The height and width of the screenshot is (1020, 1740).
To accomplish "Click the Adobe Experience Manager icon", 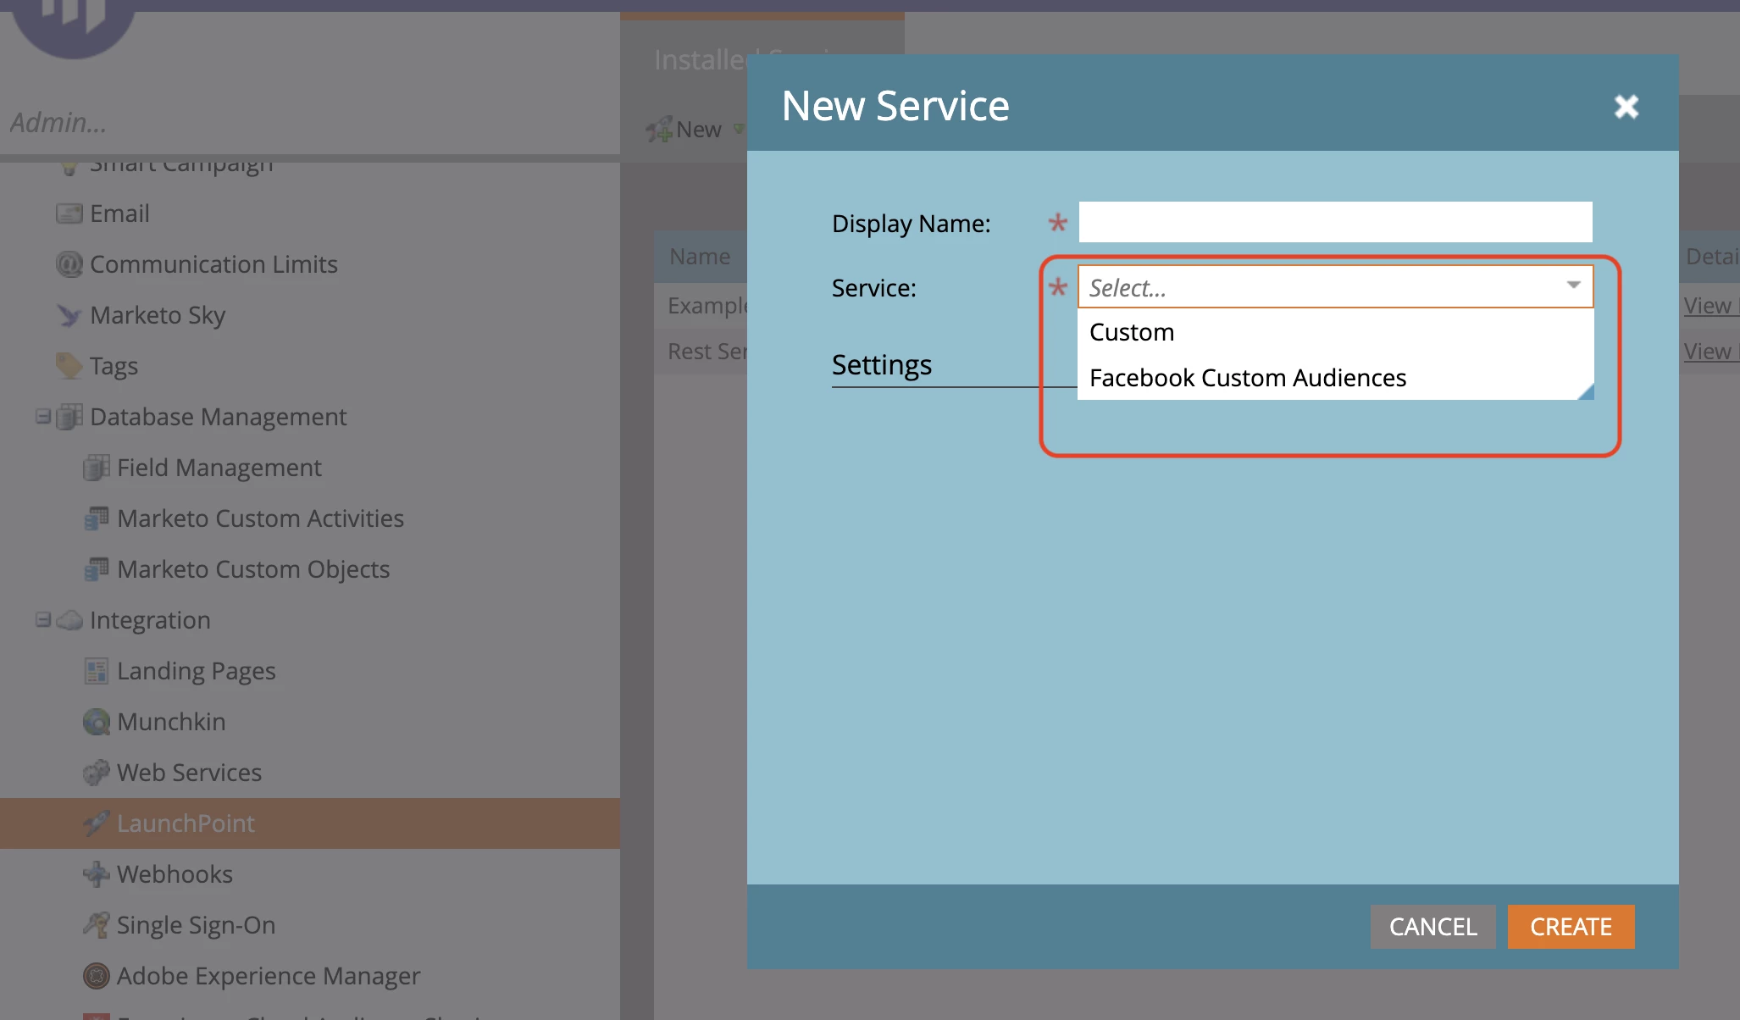I will click(97, 976).
